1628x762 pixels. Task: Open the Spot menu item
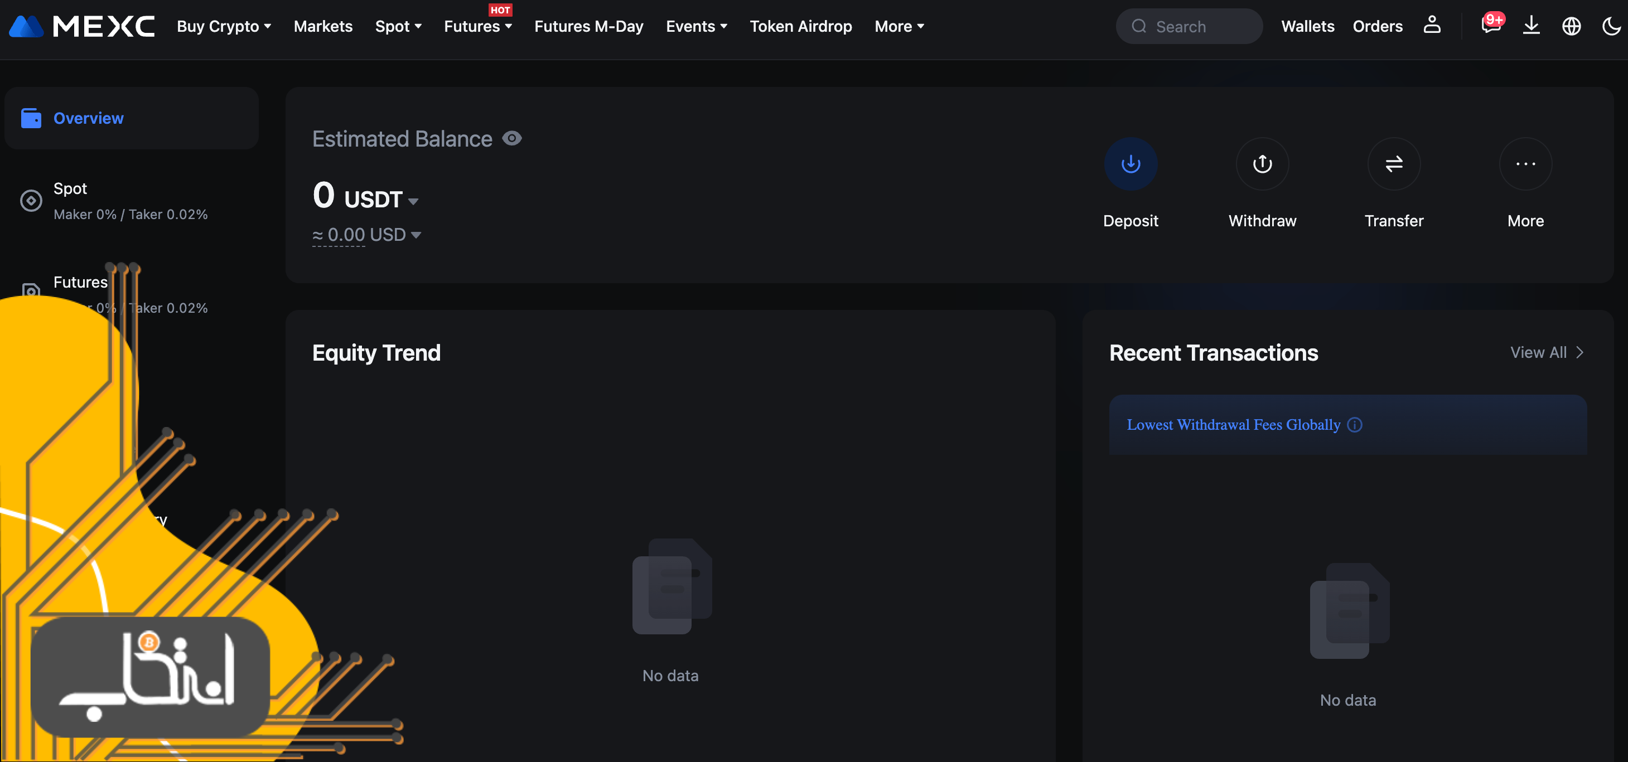coord(398,26)
